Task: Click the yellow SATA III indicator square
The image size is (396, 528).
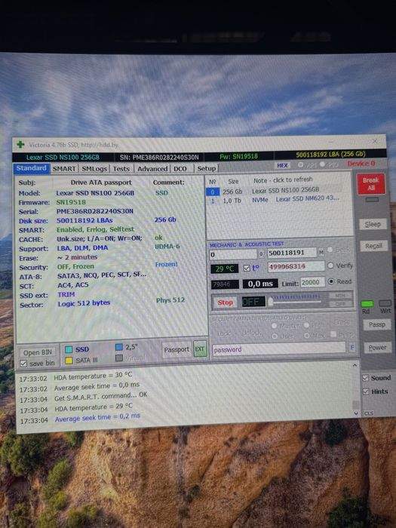Action: (69, 361)
